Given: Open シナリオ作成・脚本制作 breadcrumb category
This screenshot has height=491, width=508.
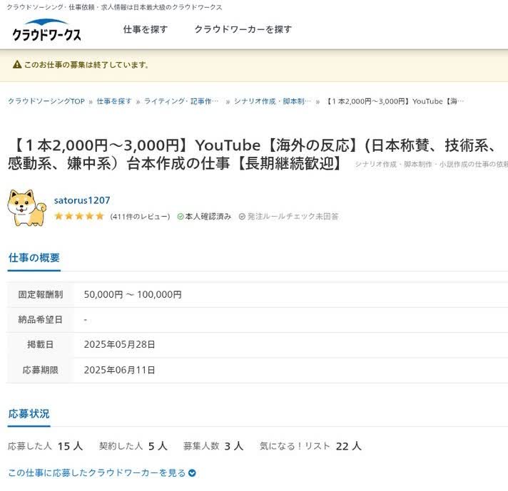Looking at the screenshot, I should [x=272, y=101].
